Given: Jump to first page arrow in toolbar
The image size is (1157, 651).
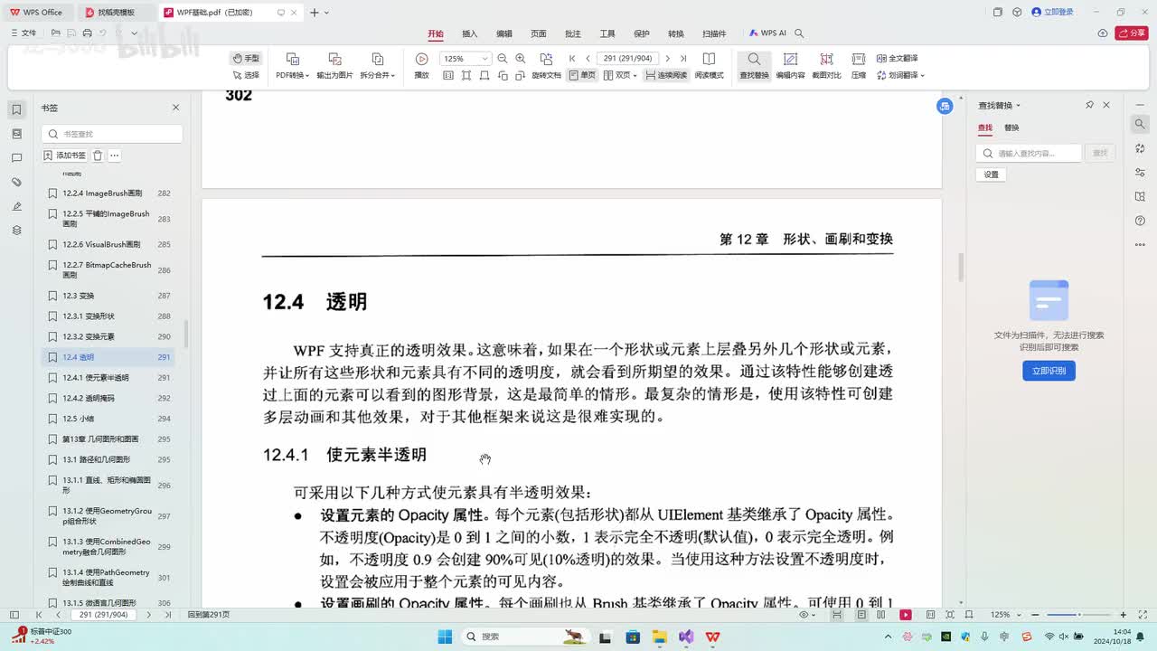Looking at the screenshot, I should click(x=572, y=58).
